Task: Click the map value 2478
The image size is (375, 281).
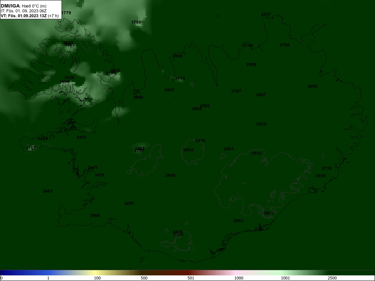Action: (200, 141)
